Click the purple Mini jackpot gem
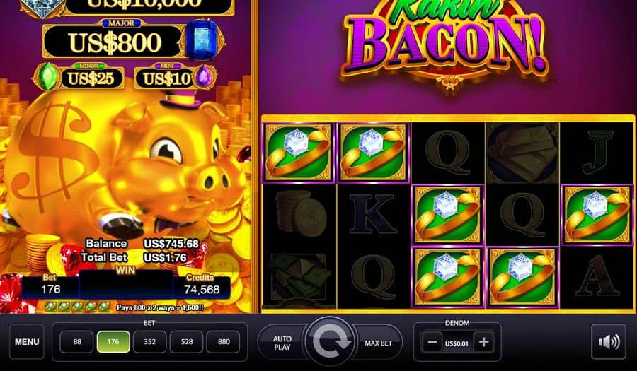637x371 pixels. coord(205,76)
